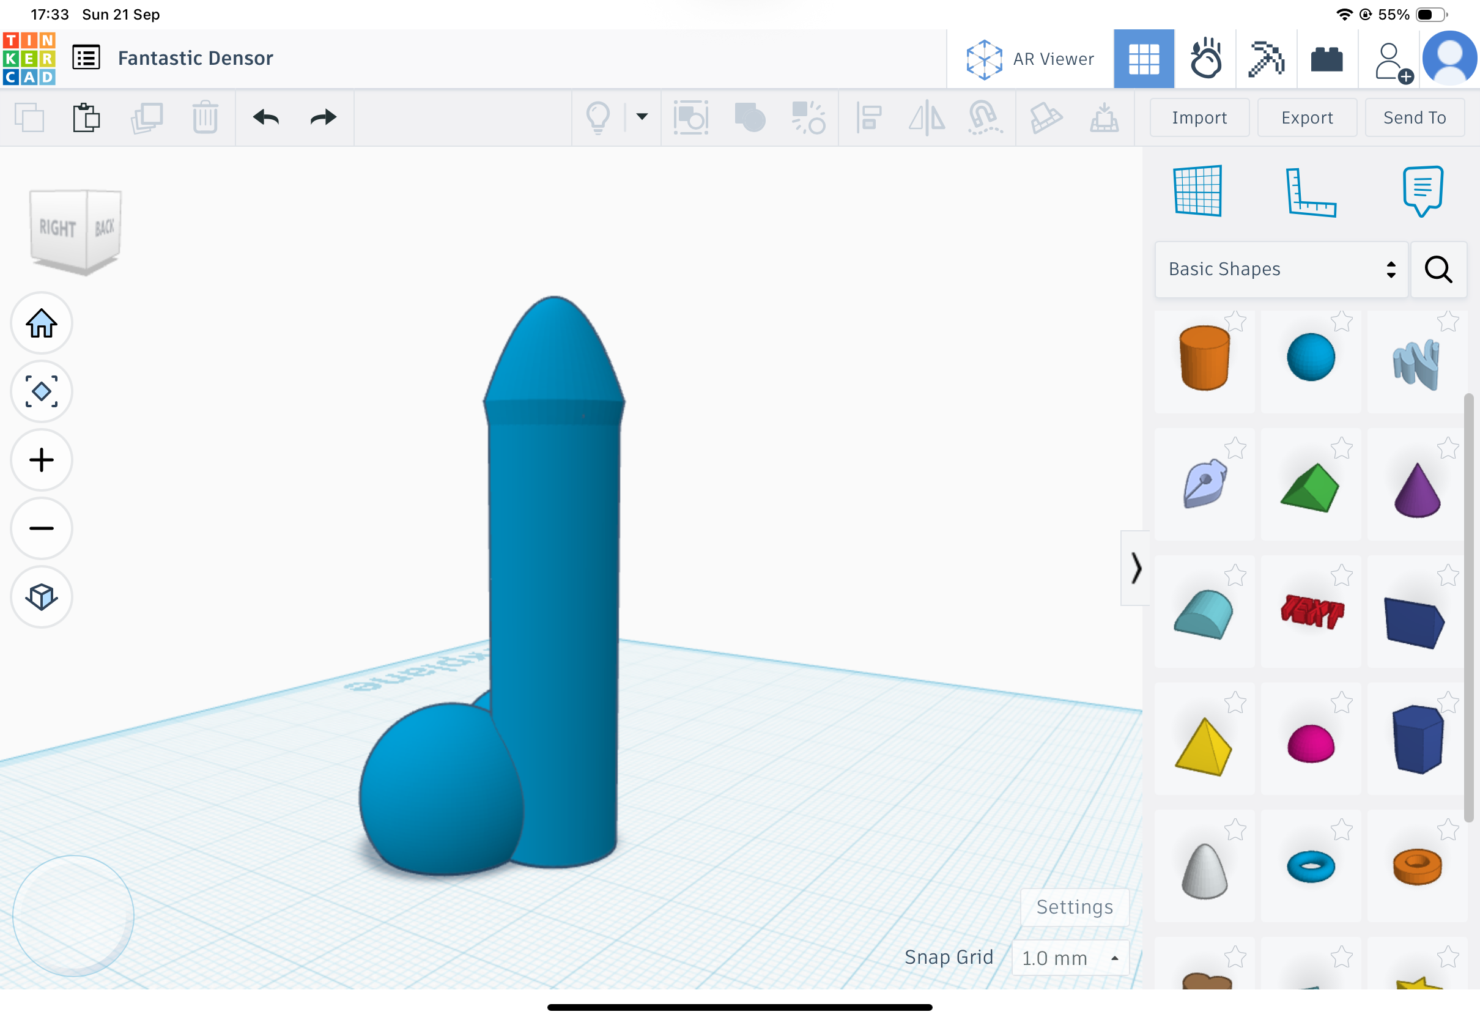Toggle orthographic perspective cube view
The width and height of the screenshot is (1480, 1020).
[42, 597]
